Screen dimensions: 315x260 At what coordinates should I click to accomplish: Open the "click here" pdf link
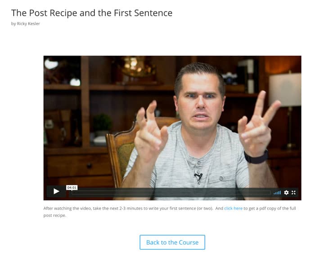click(x=233, y=208)
